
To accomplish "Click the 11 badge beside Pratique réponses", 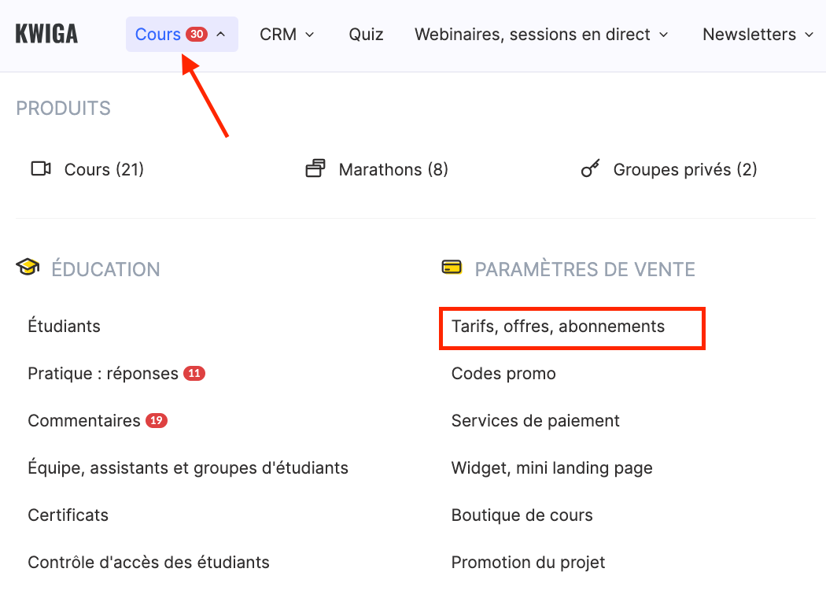I will point(194,373).
